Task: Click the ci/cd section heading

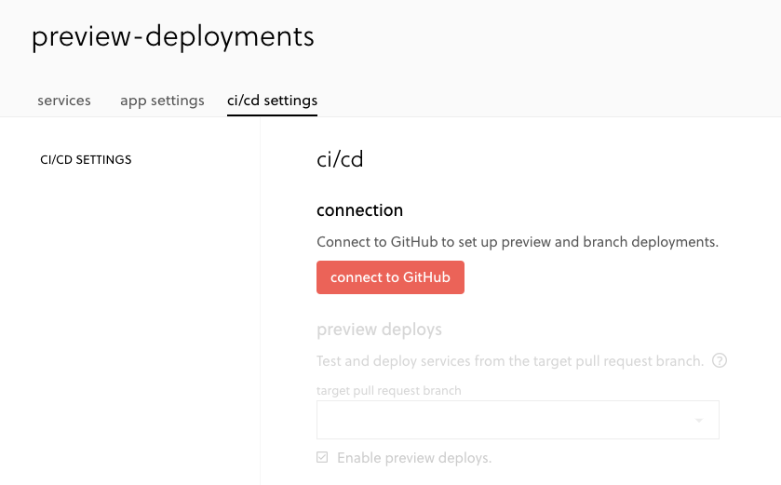Action: 340,159
